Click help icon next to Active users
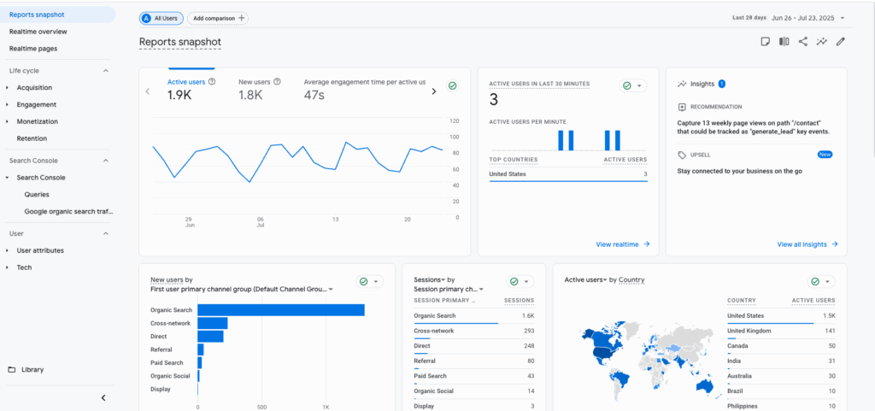The image size is (875, 411). pos(211,82)
